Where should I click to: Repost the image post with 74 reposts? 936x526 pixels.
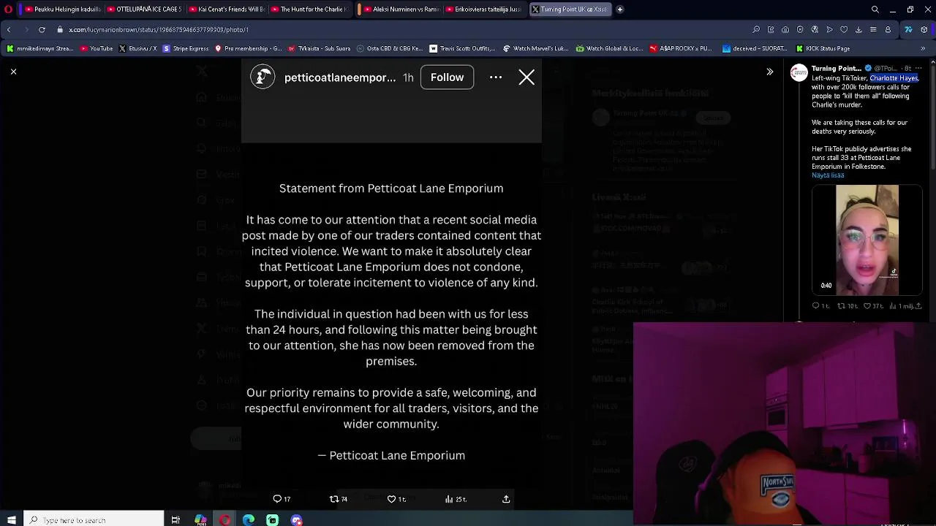click(339, 499)
